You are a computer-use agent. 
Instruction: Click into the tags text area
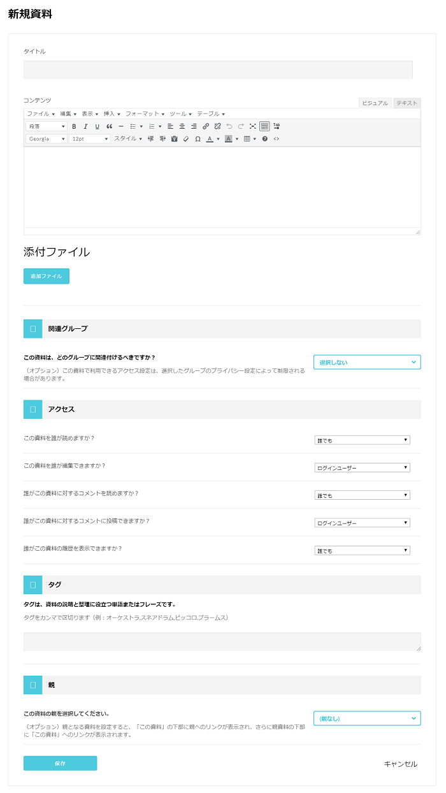point(222,641)
